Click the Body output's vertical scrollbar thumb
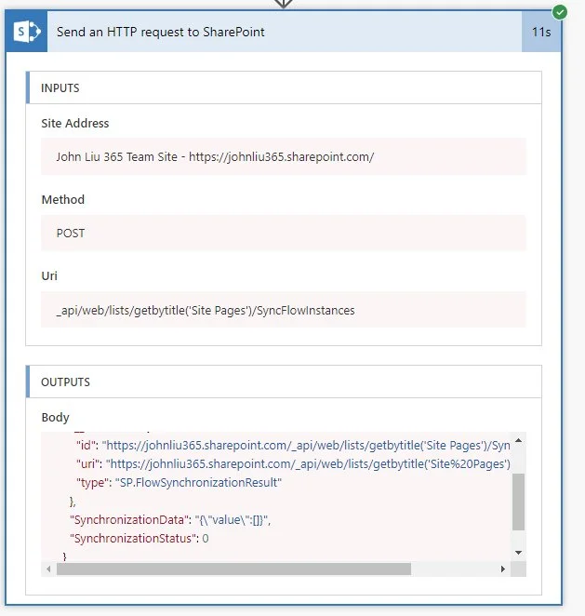Screen dimensions: 585x616 (x=518, y=501)
